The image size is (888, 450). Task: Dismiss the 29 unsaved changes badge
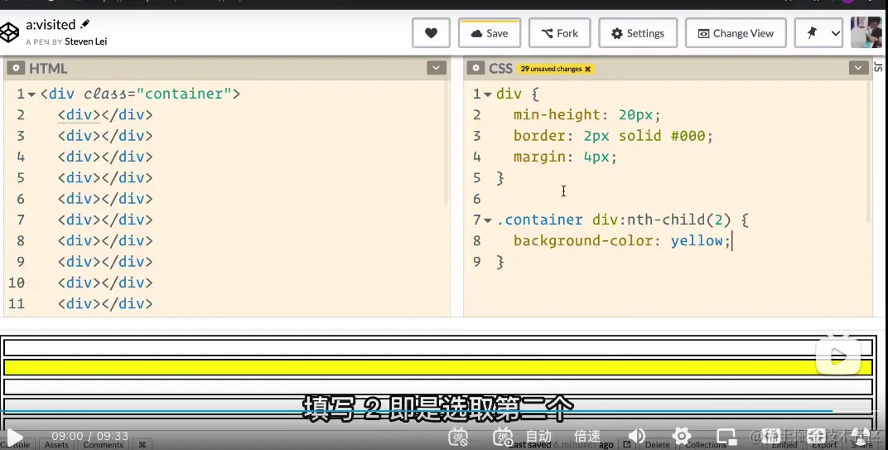click(x=588, y=69)
